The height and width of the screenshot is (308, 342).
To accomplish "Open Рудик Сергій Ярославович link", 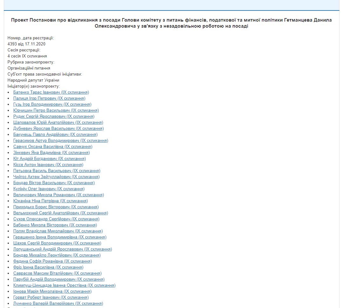I will tap(54, 117).
